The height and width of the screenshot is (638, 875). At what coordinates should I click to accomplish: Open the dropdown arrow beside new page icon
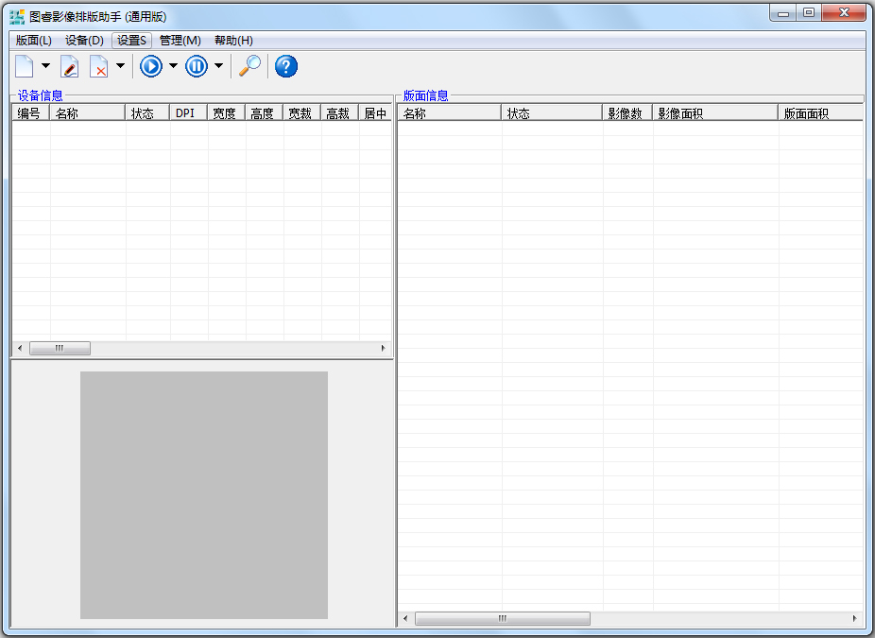click(45, 66)
